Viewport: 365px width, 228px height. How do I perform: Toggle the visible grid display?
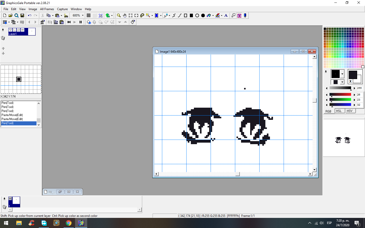pyautogui.click(x=88, y=15)
